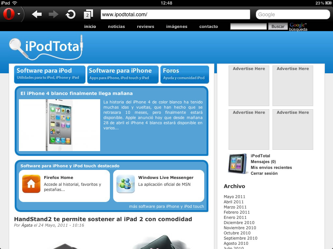333x249 pixels.
Task: Tap the battery indicator in the status bar
Action: (328, 3)
